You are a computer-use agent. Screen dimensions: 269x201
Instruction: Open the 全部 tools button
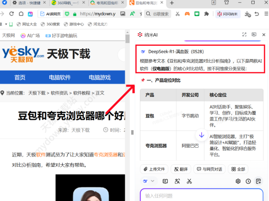(238, 169)
